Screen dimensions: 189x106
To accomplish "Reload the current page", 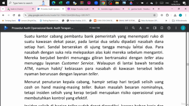I will [14, 15].
